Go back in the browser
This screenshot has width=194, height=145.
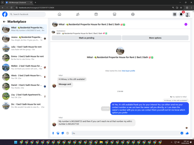pos(3,8)
